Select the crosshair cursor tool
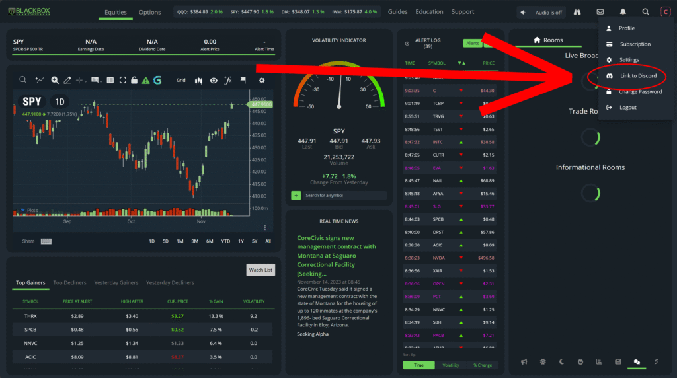The image size is (677, 378). (x=79, y=80)
